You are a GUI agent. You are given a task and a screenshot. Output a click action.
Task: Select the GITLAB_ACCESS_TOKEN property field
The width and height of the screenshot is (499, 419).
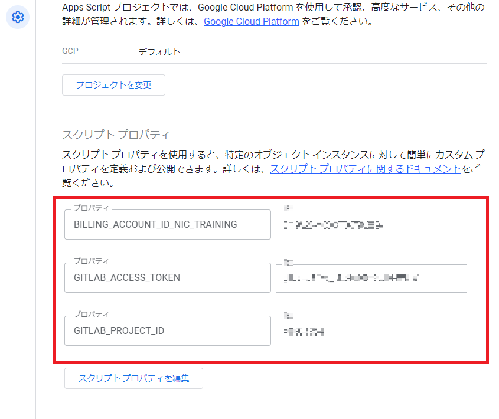coord(168,277)
